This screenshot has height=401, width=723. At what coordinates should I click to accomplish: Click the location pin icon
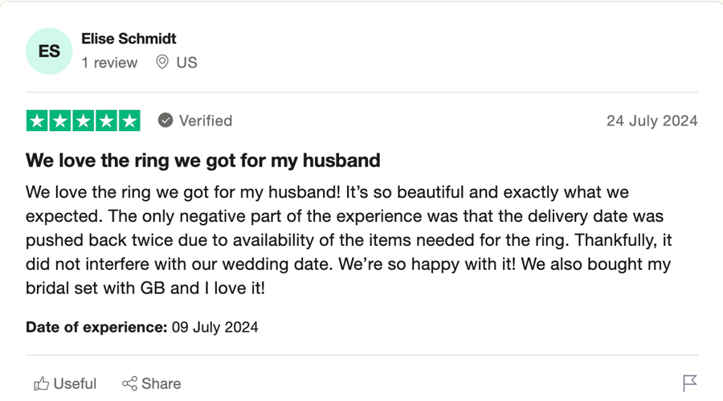point(161,63)
